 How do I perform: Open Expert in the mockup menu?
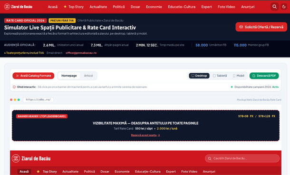tap(171, 172)
